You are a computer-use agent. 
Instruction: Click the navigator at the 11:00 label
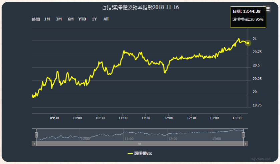click(128, 139)
